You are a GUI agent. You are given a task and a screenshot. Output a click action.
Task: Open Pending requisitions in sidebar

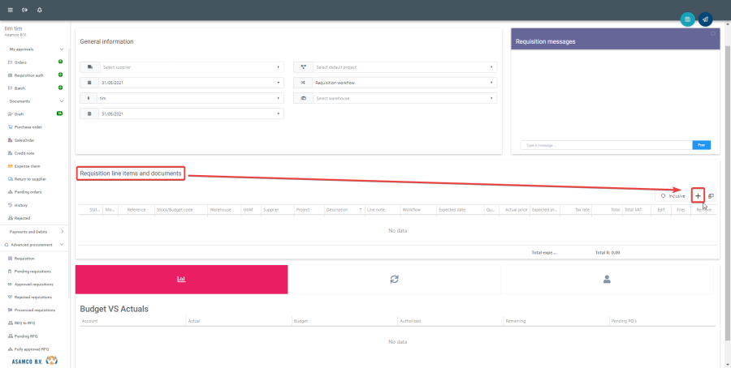(33, 271)
